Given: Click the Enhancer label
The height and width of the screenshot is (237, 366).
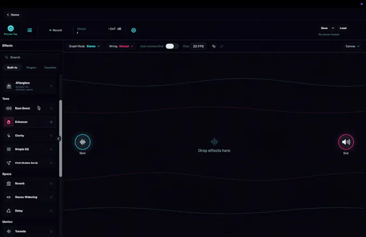Looking at the screenshot, I should point(21,122).
